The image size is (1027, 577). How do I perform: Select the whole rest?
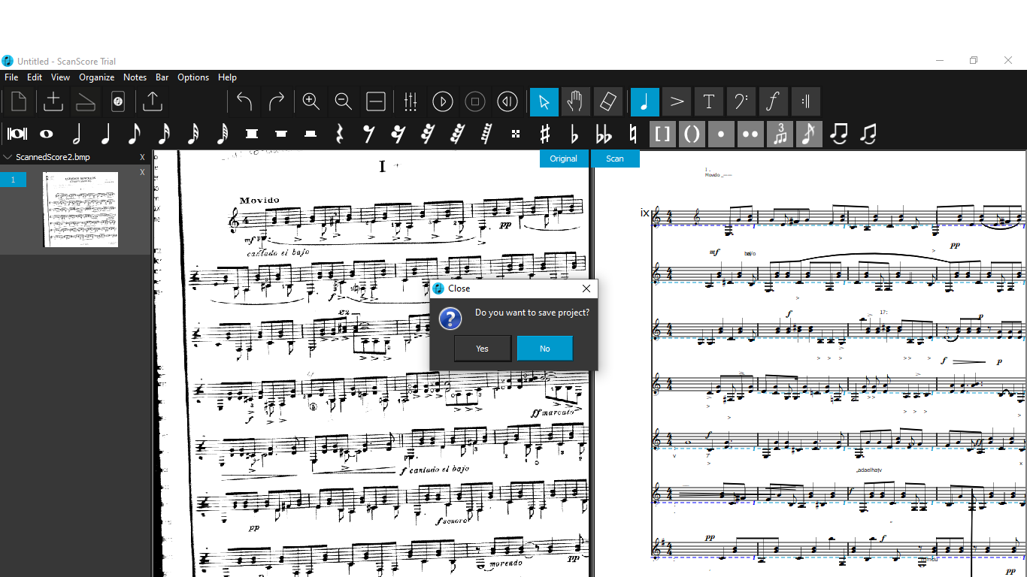point(281,134)
